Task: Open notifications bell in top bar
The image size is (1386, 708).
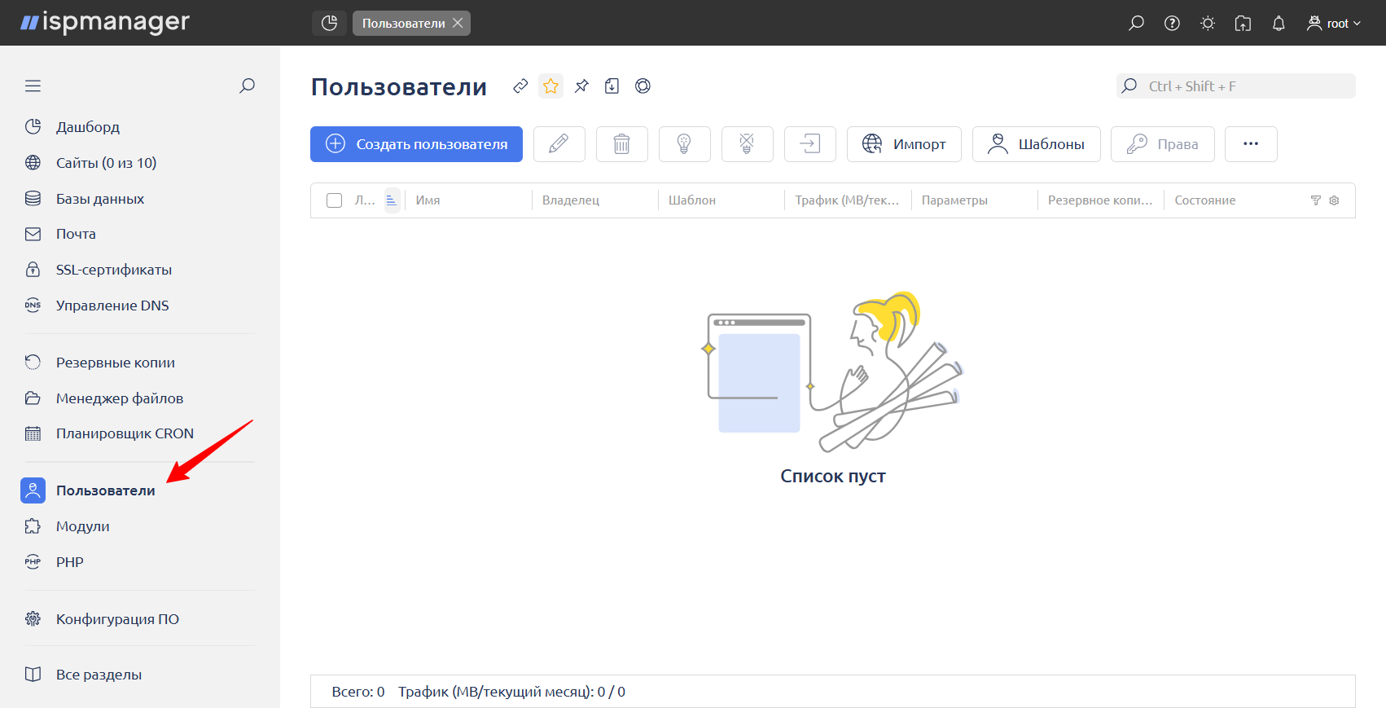Action: [1279, 24]
